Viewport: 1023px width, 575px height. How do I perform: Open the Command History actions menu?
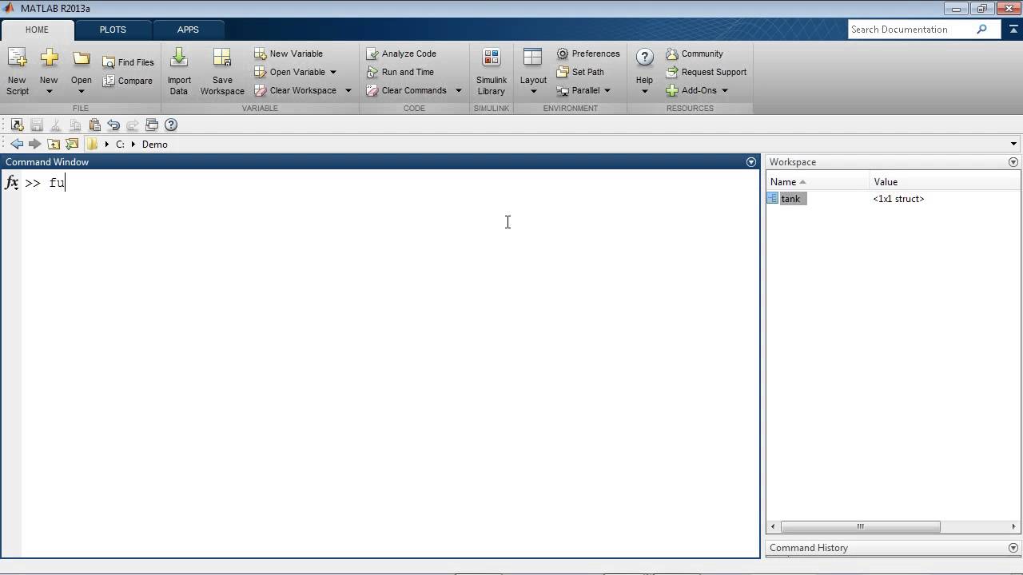1013,548
